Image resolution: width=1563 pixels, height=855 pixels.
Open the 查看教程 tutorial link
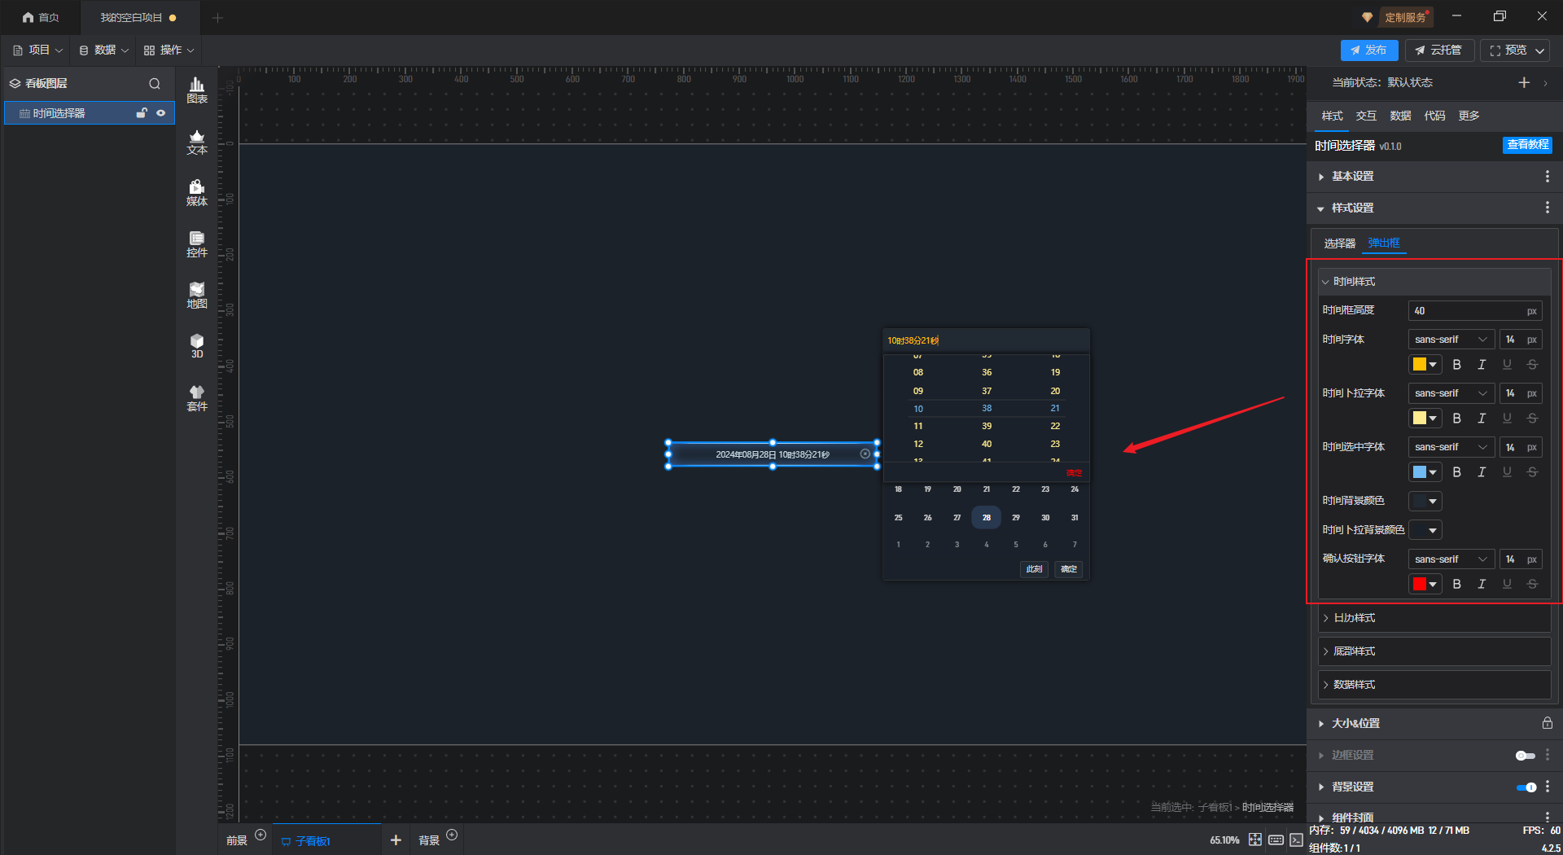[x=1527, y=145]
